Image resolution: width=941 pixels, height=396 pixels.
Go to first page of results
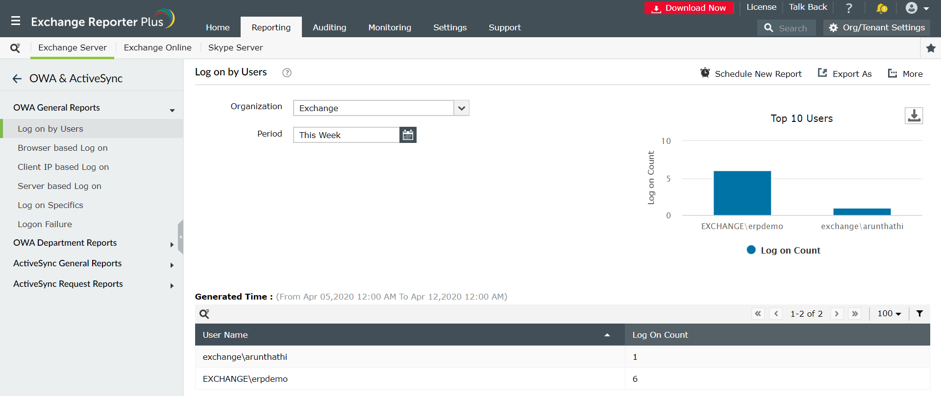coord(758,314)
